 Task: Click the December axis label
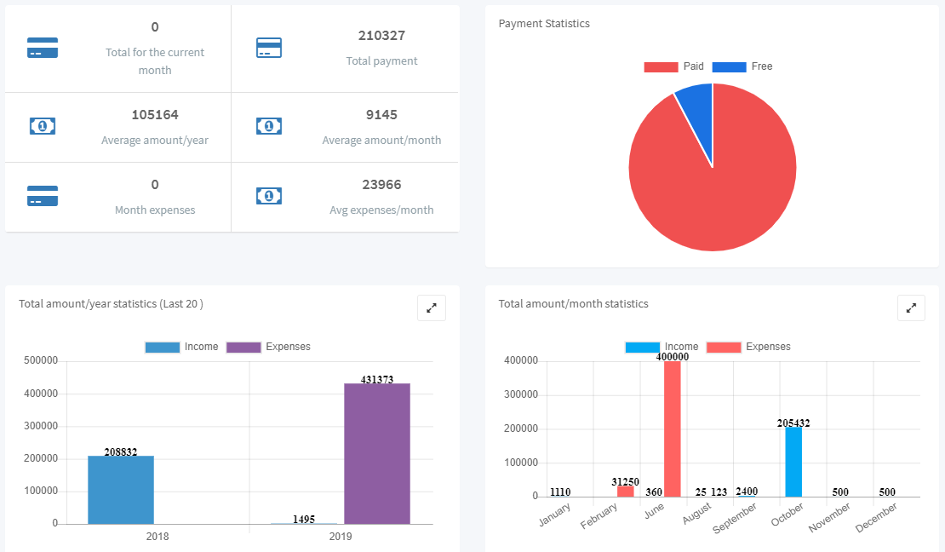point(876,518)
